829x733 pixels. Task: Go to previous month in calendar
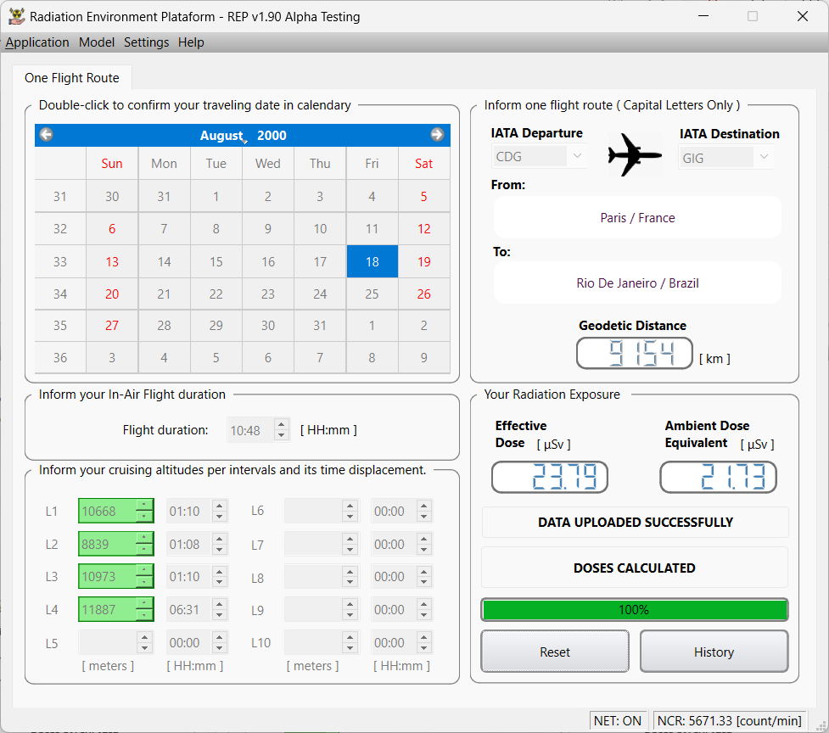pos(47,135)
